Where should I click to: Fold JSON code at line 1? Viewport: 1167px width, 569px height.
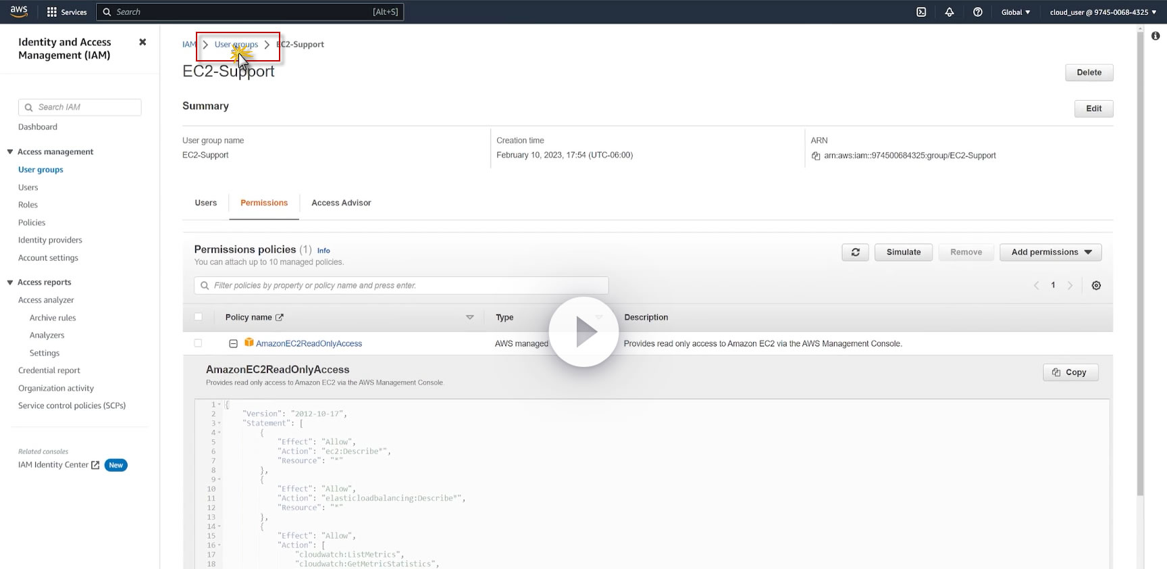pyautogui.click(x=219, y=405)
